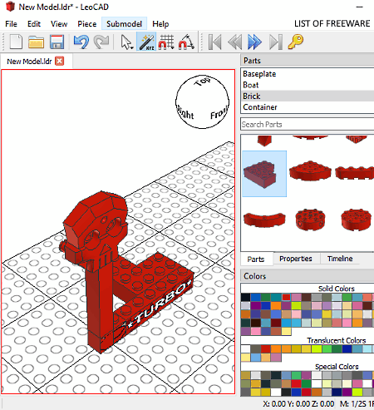Go to the first step
Viewport: 374px width, 410px height.
214,42
